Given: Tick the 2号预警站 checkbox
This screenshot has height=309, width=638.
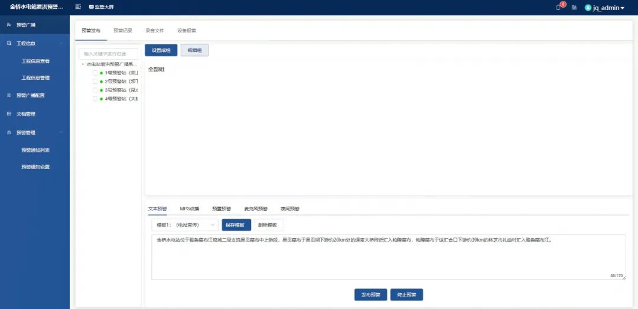Looking at the screenshot, I should (95, 82).
